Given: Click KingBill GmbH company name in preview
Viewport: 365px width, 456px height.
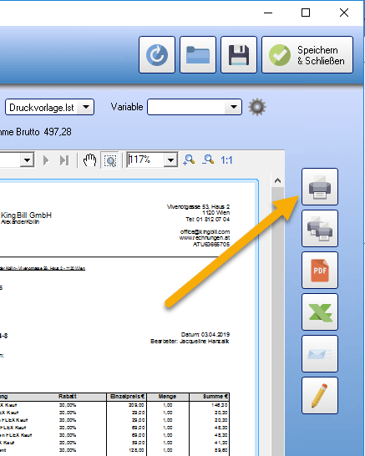Looking at the screenshot, I should [x=26, y=215].
